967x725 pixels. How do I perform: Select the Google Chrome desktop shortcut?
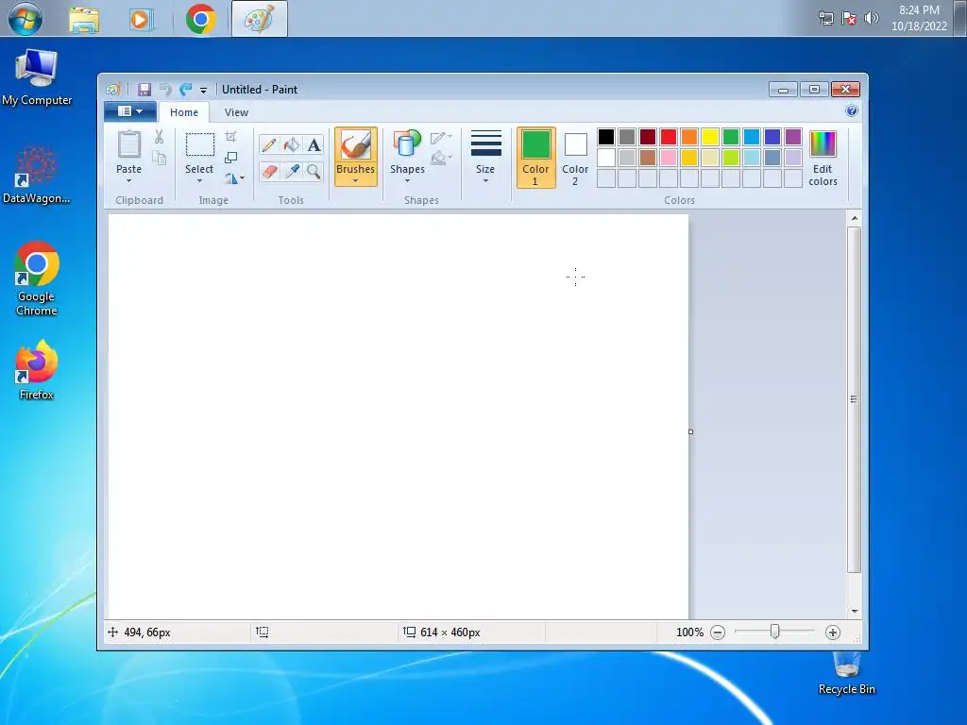tap(37, 278)
